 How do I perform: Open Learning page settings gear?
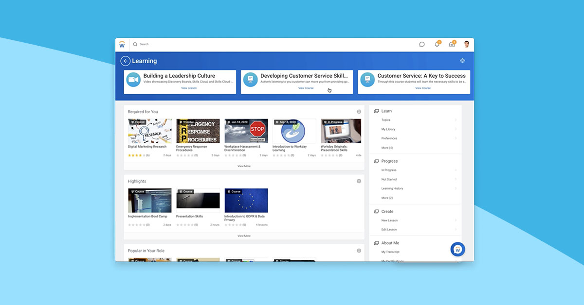click(462, 61)
